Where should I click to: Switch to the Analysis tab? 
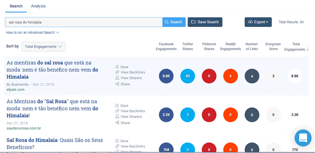pos(38,6)
